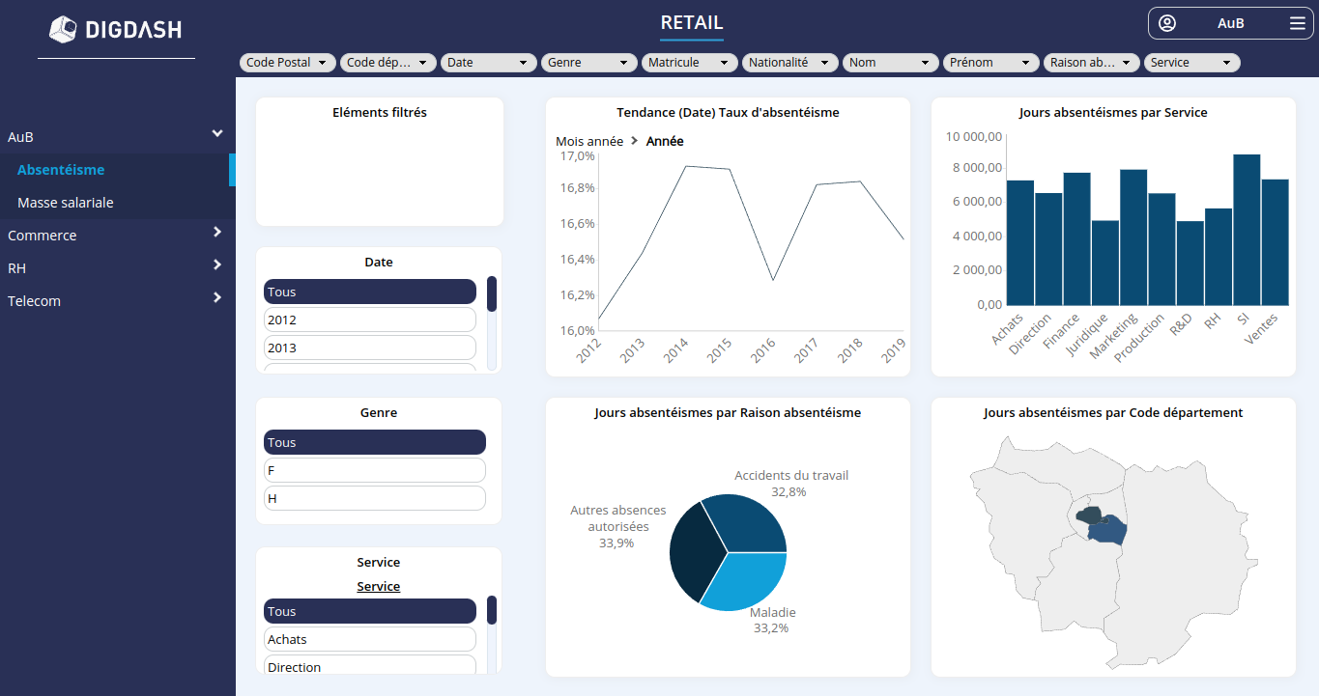Image resolution: width=1319 pixels, height=696 pixels.
Task: Select 'F' in the Genre filter
Action: [x=374, y=470]
